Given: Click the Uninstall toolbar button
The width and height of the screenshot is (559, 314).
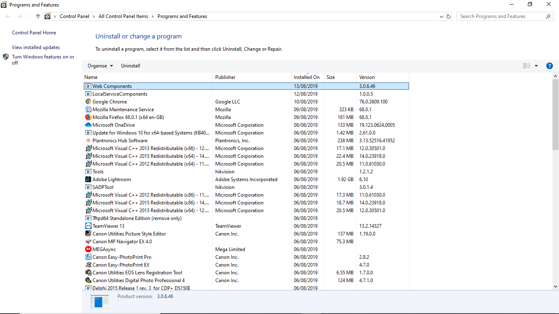Looking at the screenshot, I should pos(131,66).
